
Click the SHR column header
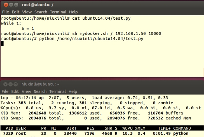pyautogui.click(x=108, y=129)
